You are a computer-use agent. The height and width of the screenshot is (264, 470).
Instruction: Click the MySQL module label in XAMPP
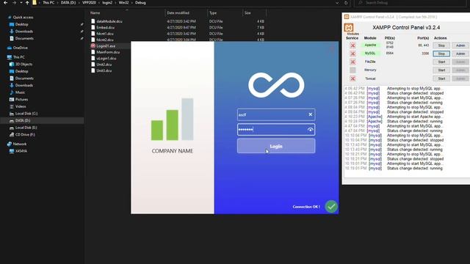pyautogui.click(x=370, y=54)
